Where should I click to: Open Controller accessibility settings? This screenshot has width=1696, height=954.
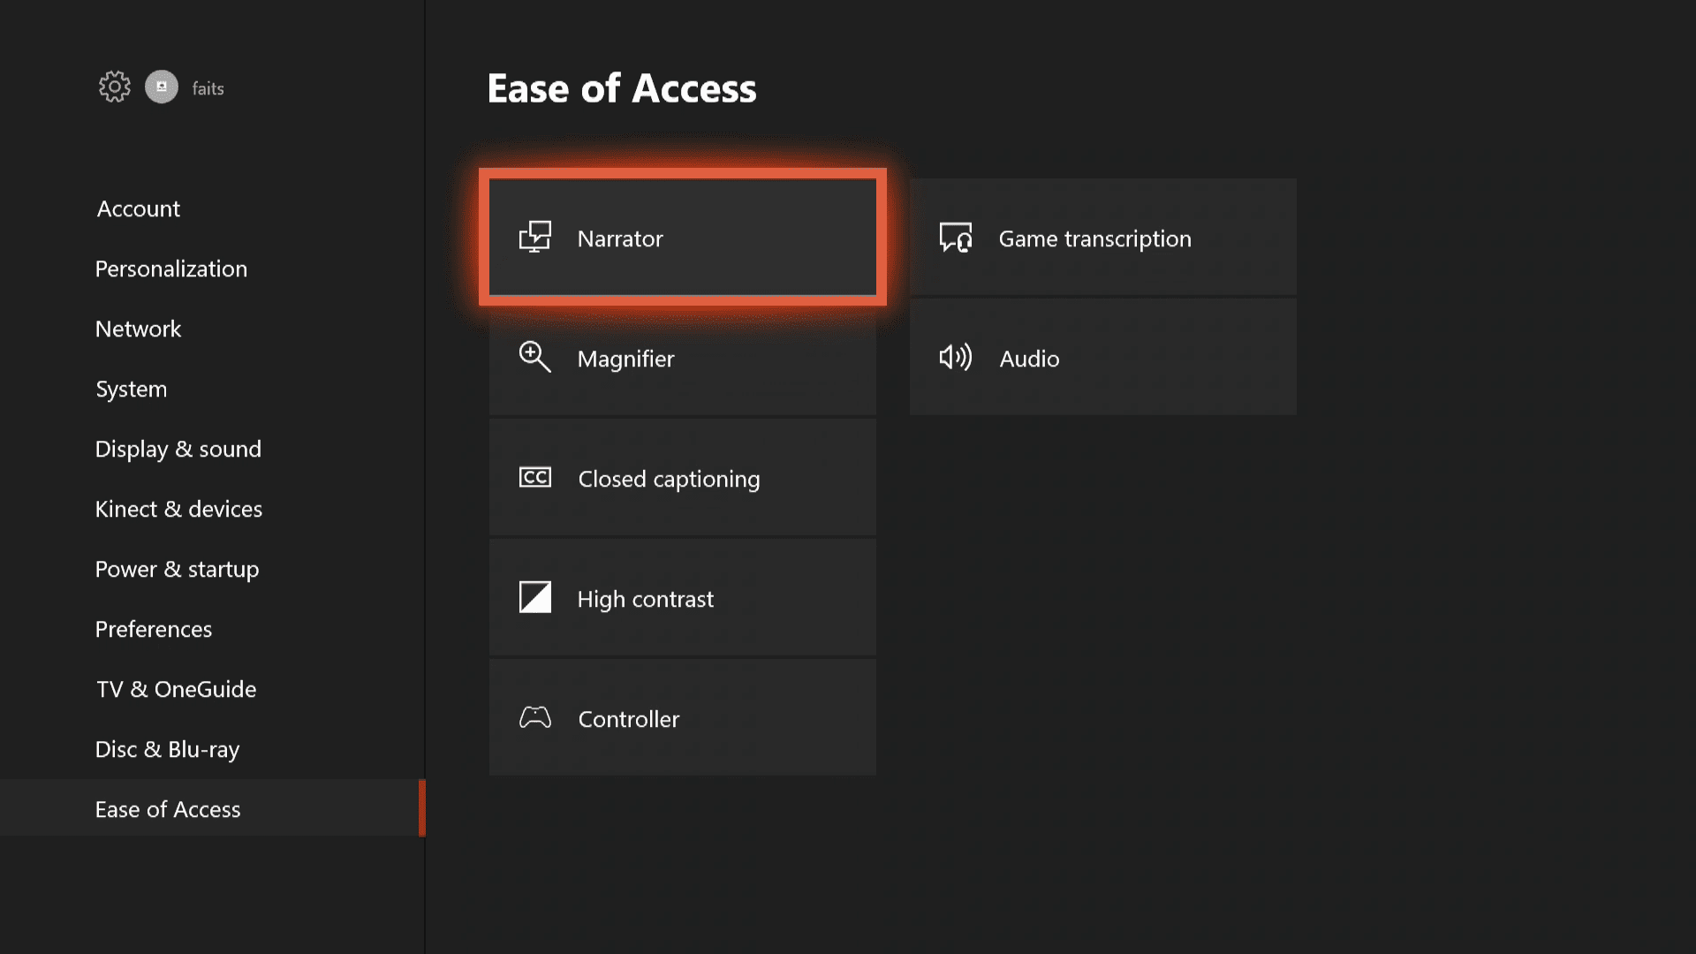pyautogui.click(x=681, y=716)
